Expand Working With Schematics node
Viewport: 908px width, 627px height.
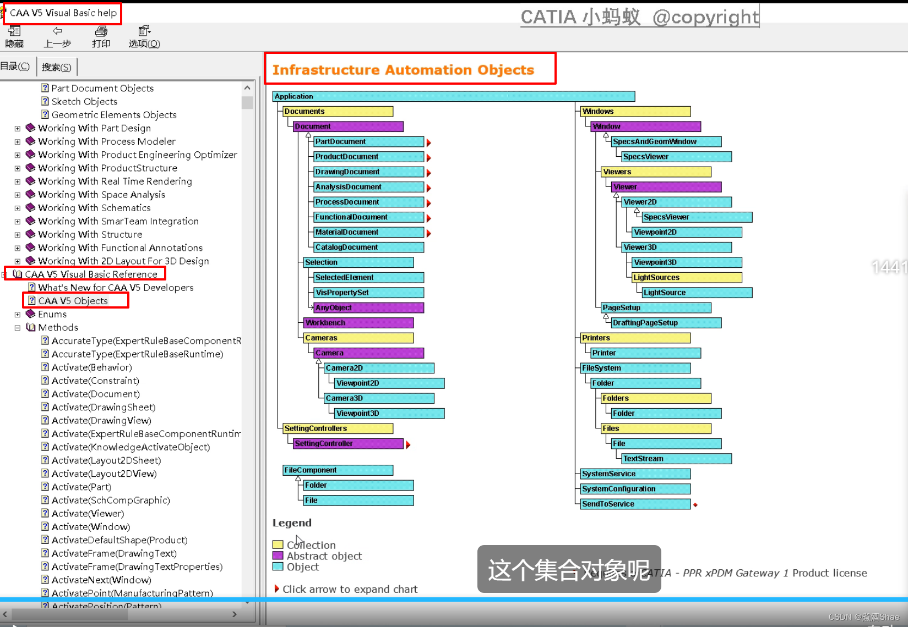(18, 208)
